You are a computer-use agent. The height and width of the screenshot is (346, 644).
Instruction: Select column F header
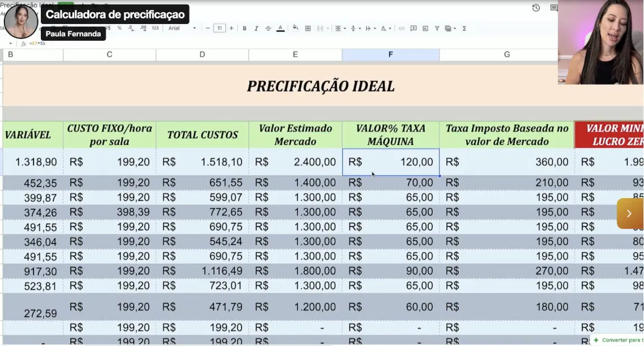[391, 55]
